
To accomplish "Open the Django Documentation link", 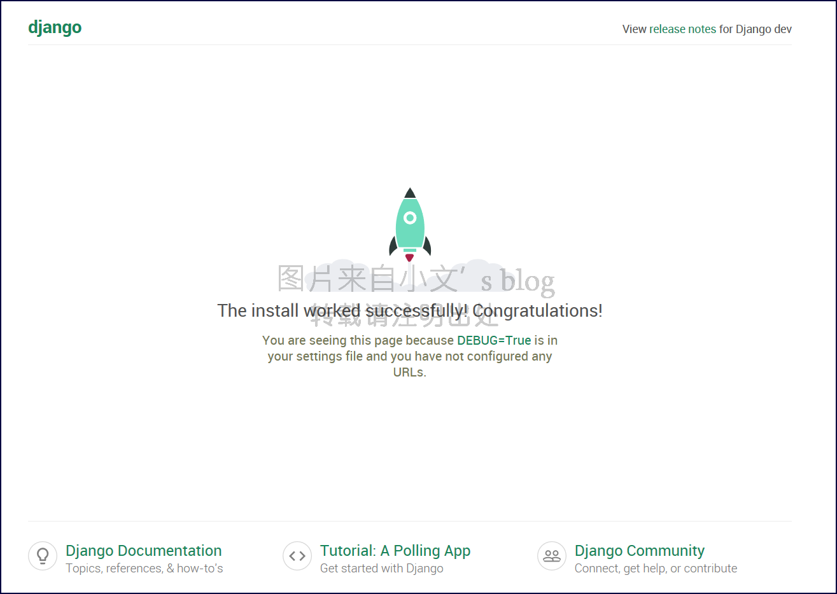I will 144,551.
